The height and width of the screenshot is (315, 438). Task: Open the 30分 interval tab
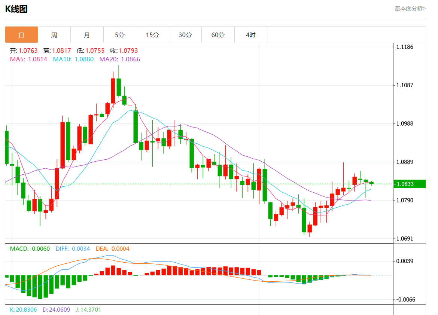pyautogui.click(x=185, y=35)
